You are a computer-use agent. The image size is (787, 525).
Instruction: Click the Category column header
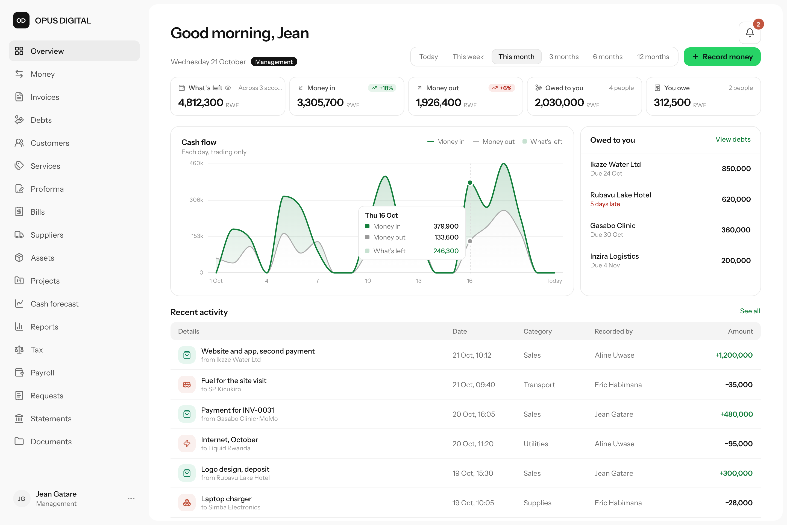(538, 331)
